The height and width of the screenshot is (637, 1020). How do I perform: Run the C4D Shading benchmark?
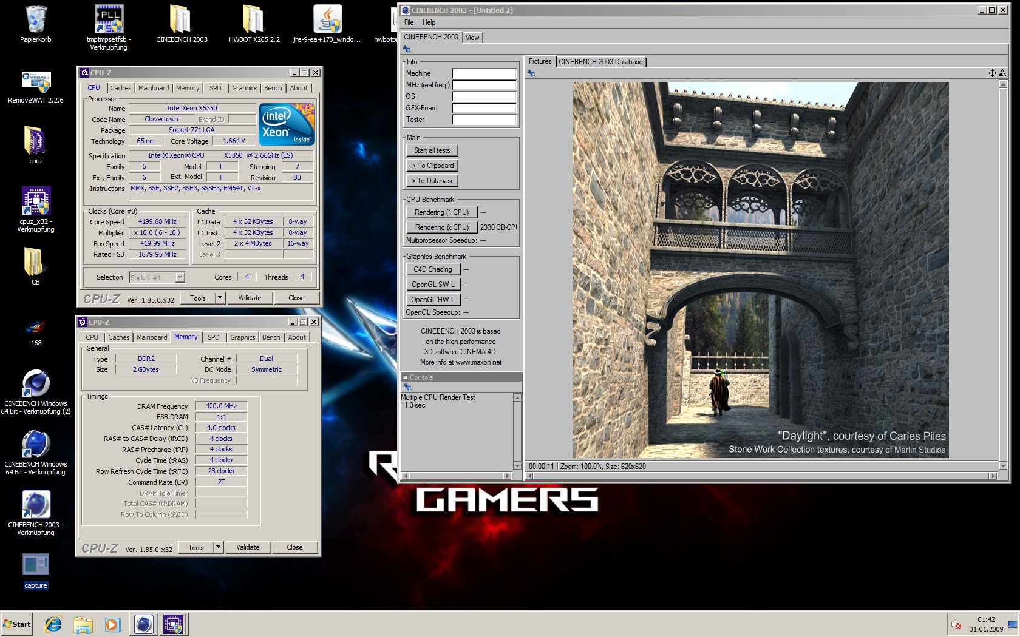(433, 269)
